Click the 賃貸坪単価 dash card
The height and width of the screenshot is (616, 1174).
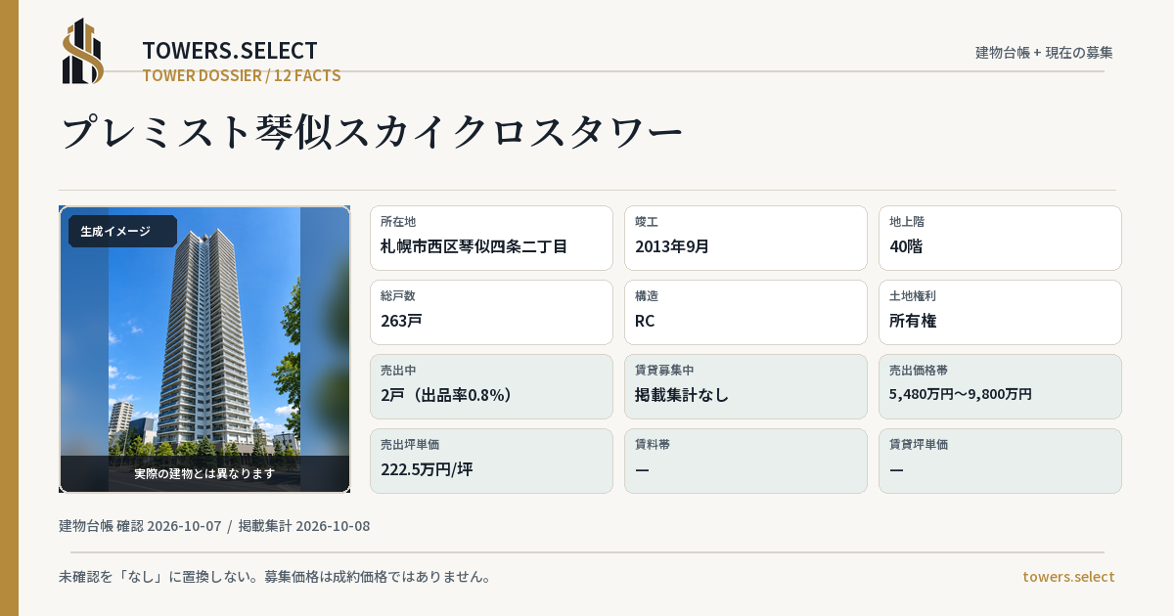[x=1000, y=461]
